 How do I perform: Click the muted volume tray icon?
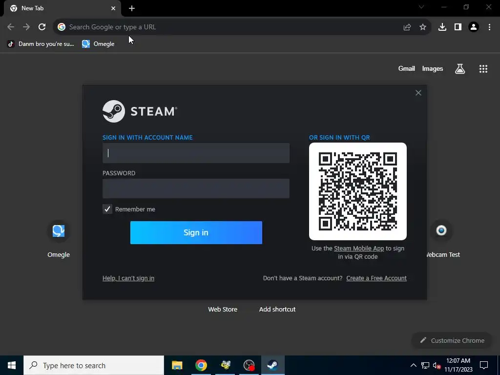(437, 365)
